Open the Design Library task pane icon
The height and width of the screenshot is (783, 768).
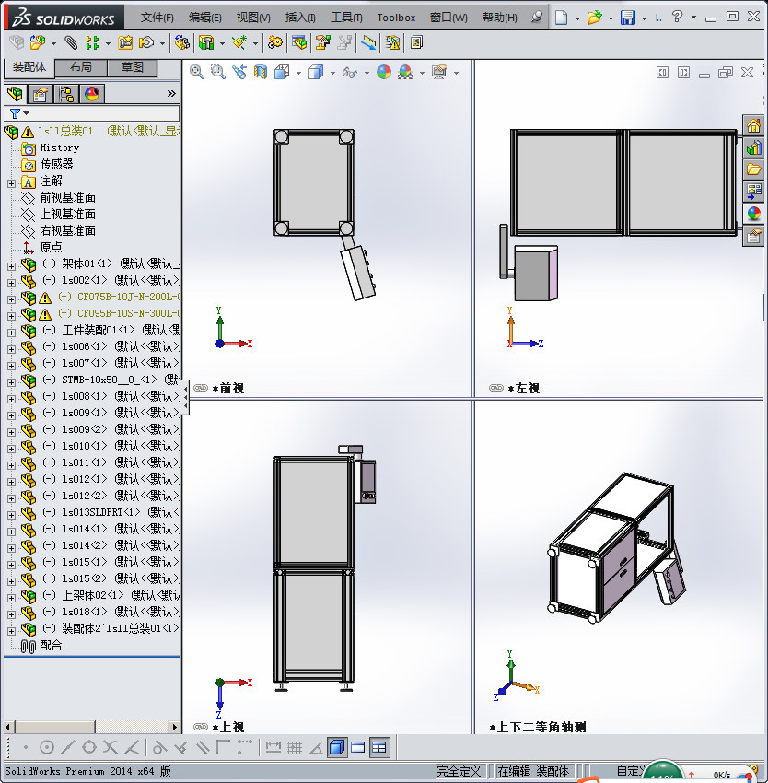pos(753,147)
